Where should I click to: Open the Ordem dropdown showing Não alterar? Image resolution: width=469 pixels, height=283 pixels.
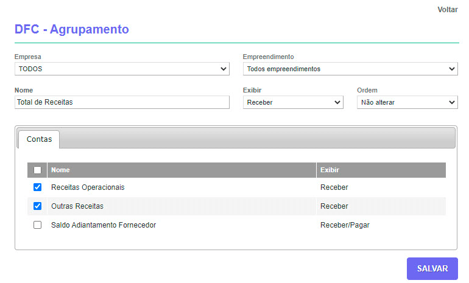(x=407, y=102)
